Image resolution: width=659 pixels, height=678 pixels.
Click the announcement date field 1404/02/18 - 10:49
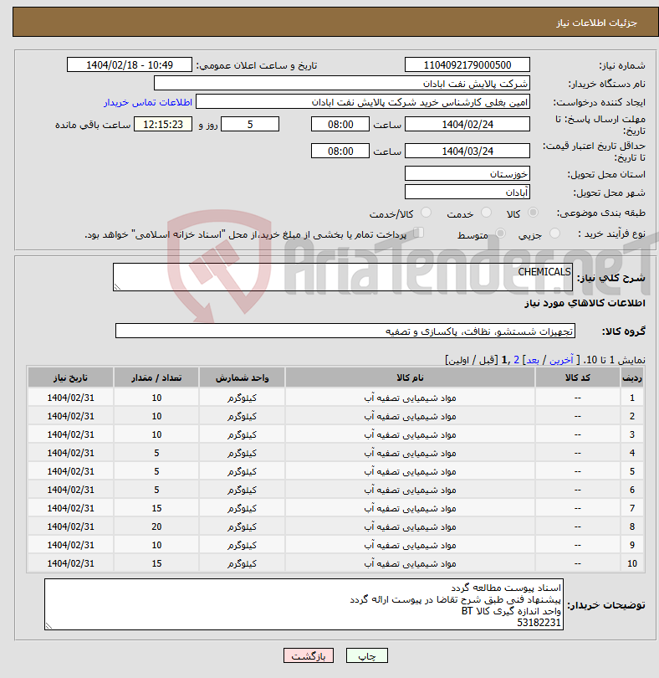(129, 64)
